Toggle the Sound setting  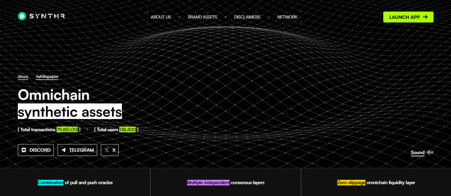click(x=418, y=153)
